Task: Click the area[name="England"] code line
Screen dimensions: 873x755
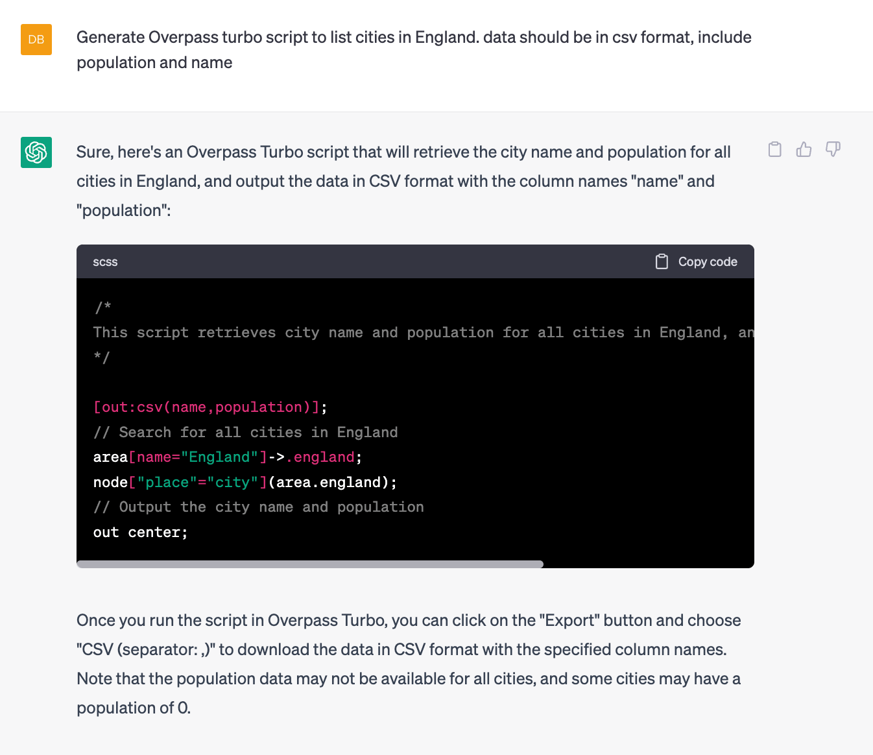Action: point(227,457)
